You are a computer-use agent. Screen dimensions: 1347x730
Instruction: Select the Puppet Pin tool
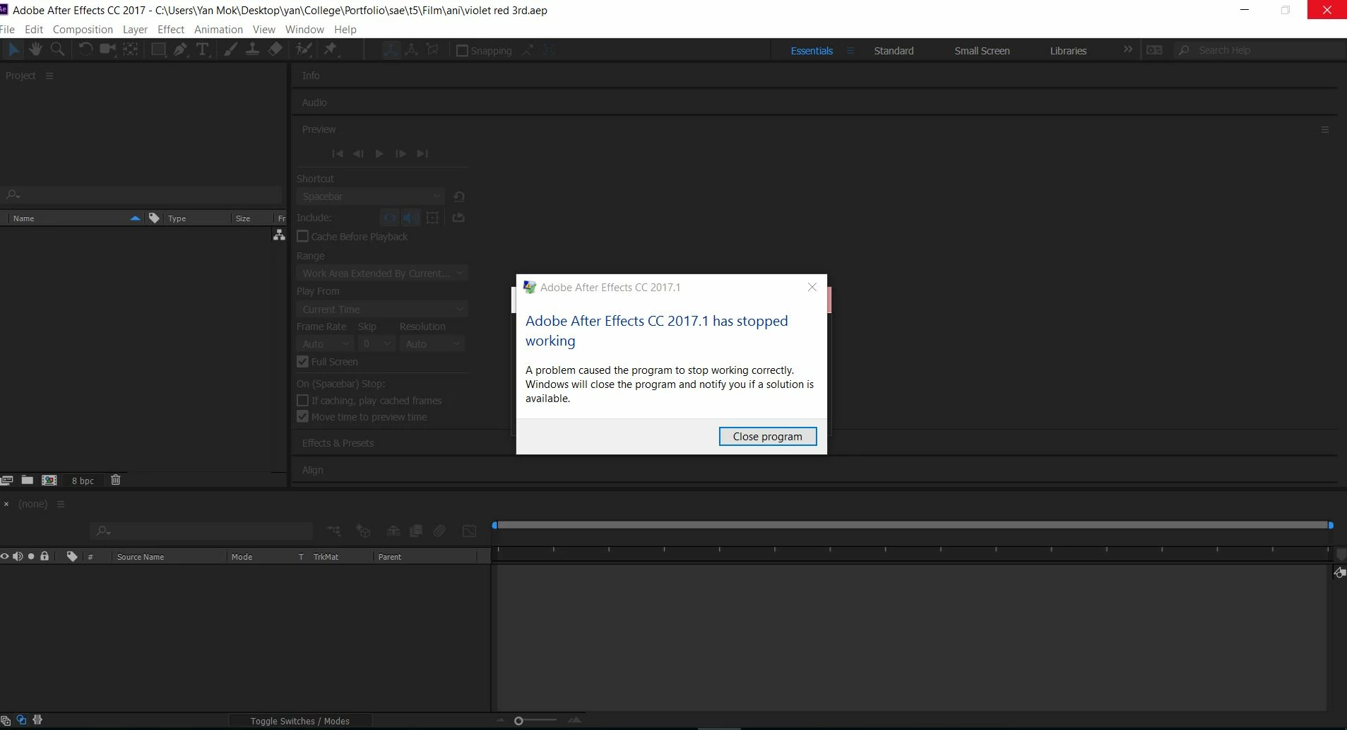[330, 49]
